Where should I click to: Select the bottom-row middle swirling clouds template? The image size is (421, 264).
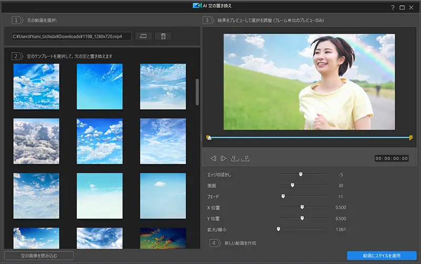(99, 238)
